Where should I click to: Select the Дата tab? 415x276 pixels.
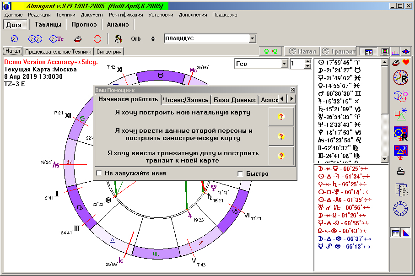click(14, 25)
